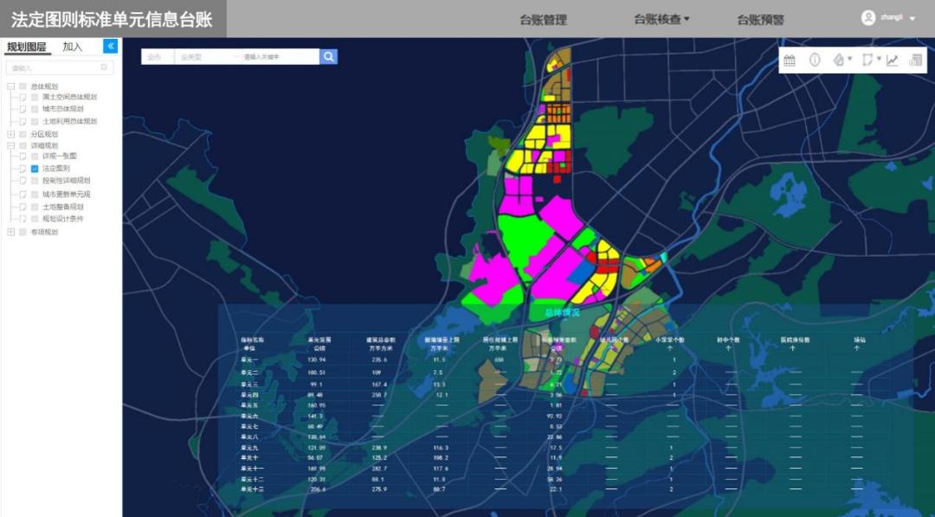This screenshot has width=935, height=517.
Task: Focus the keyword search input field
Action: point(280,57)
